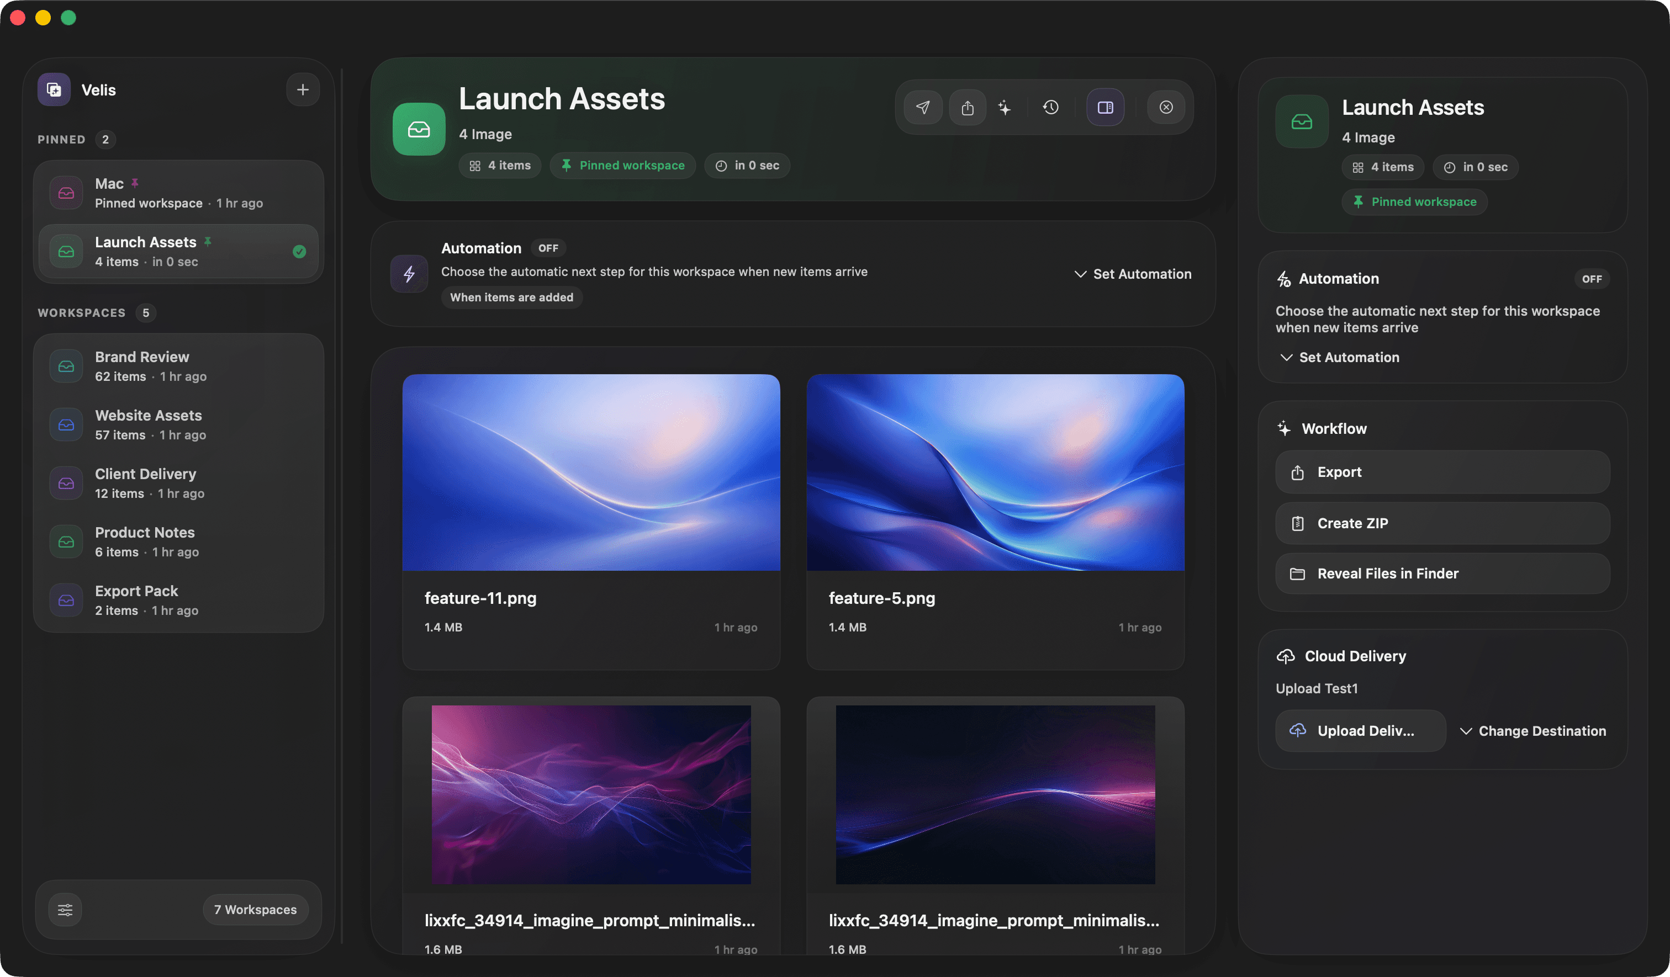The width and height of the screenshot is (1670, 977).
Task: Open the feature-5.png thumbnail
Action: click(995, 472)
